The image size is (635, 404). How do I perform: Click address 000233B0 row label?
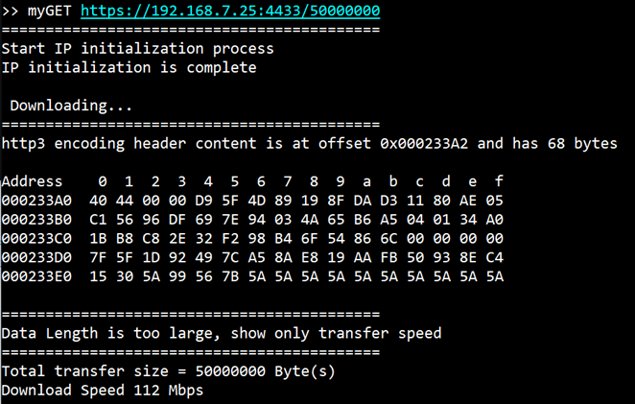point(36,220)
